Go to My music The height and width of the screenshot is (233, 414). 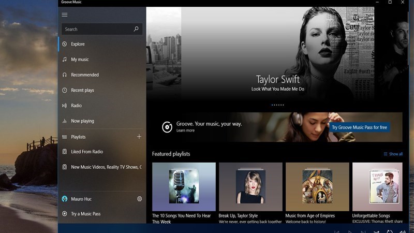pyautogui.click(x=80, y=60)
